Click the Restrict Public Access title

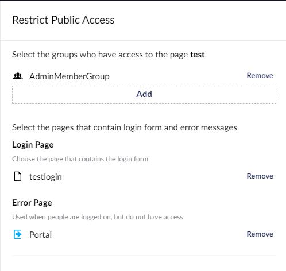(63, 20)
